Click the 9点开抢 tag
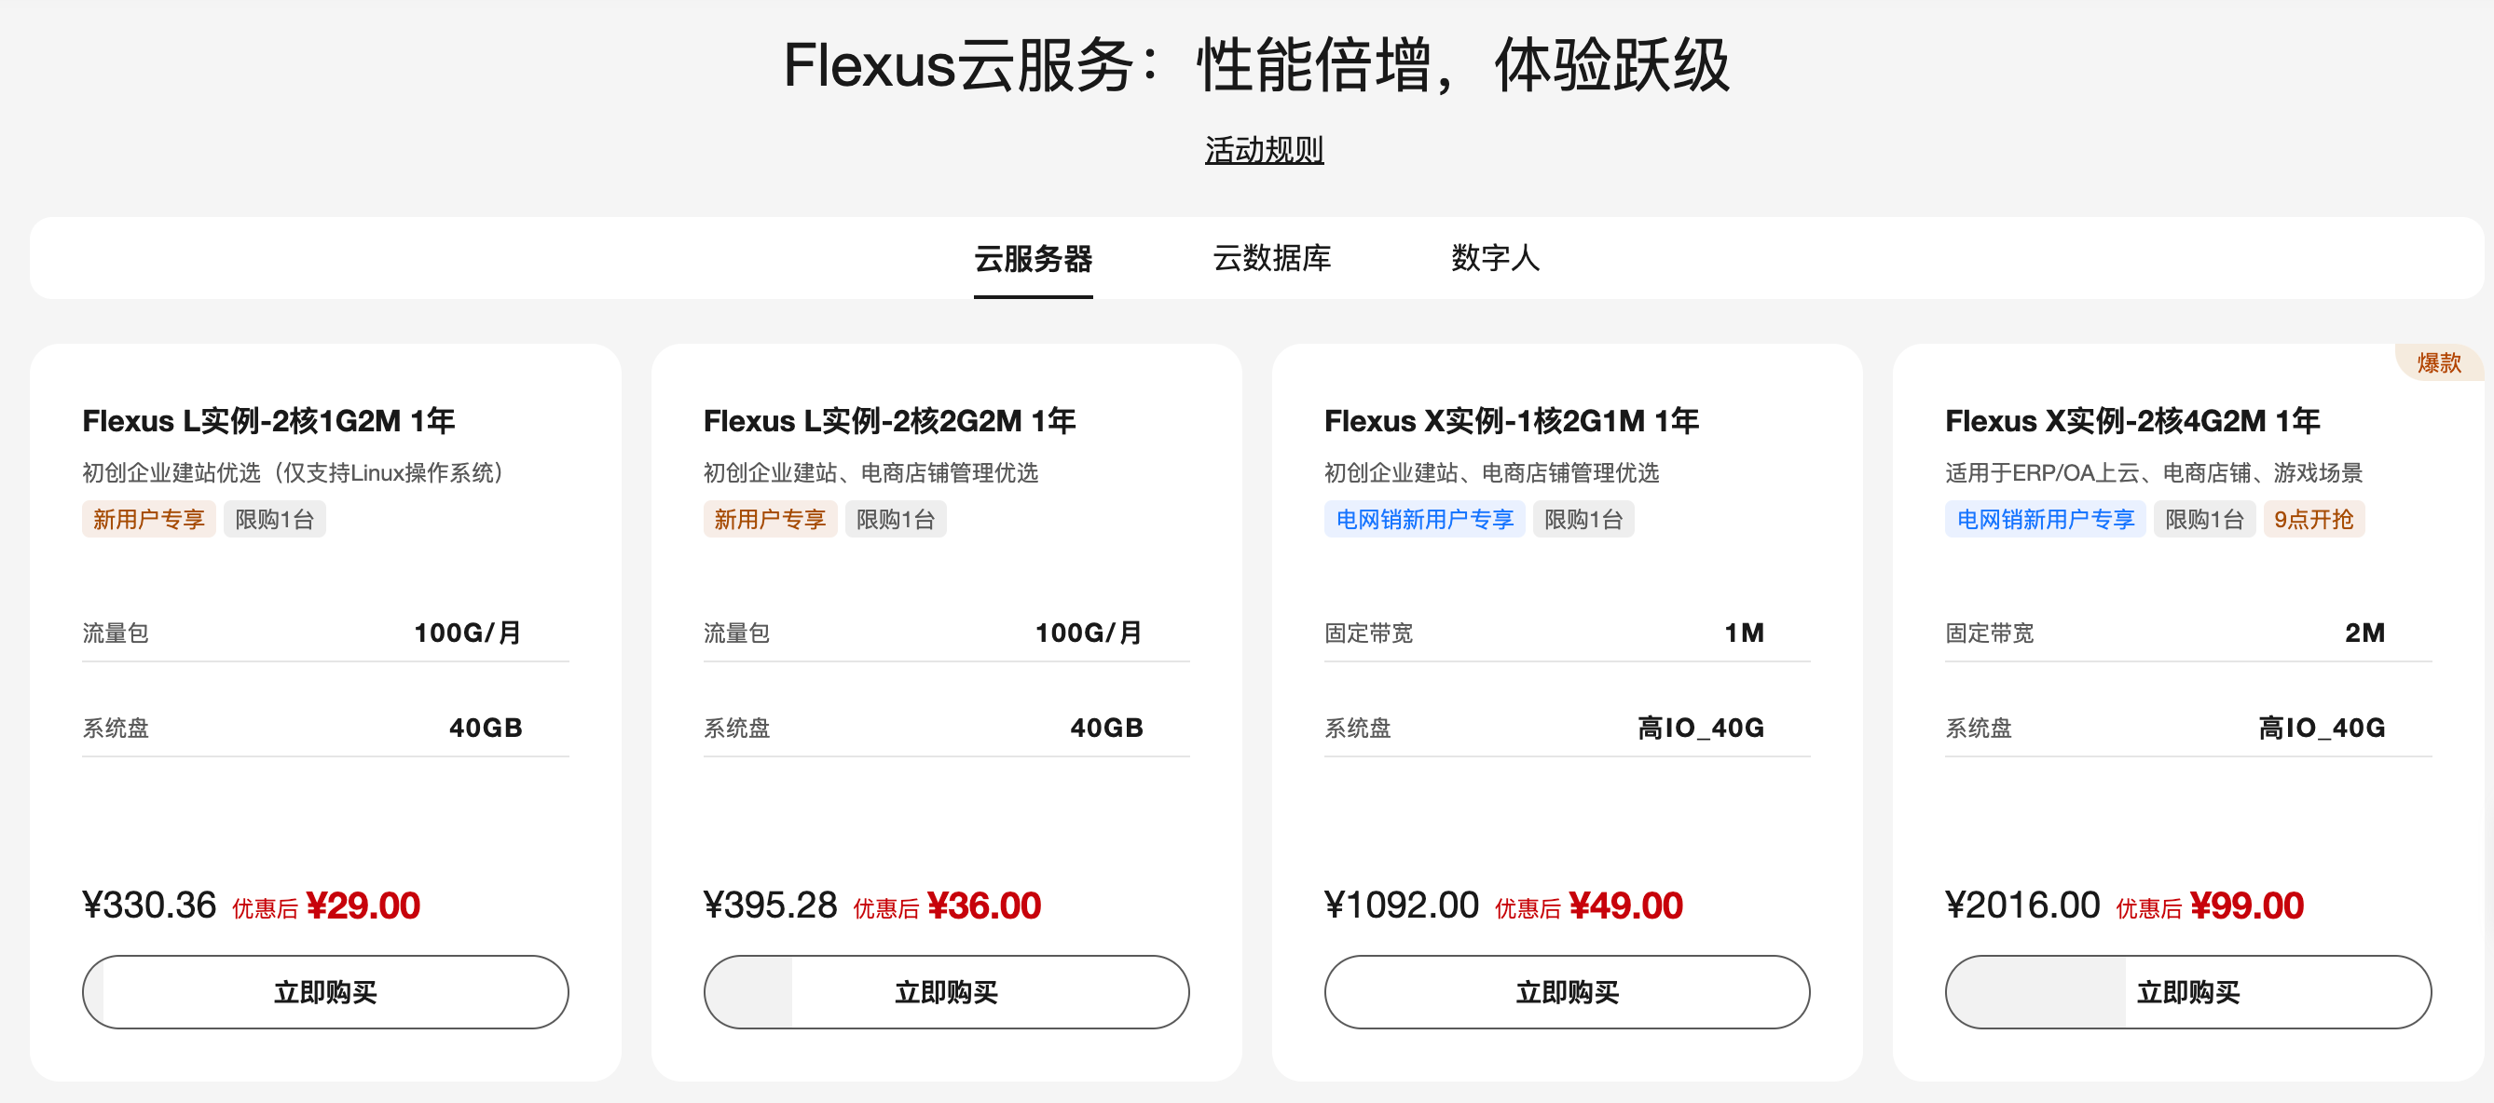 coord(2313,520)
